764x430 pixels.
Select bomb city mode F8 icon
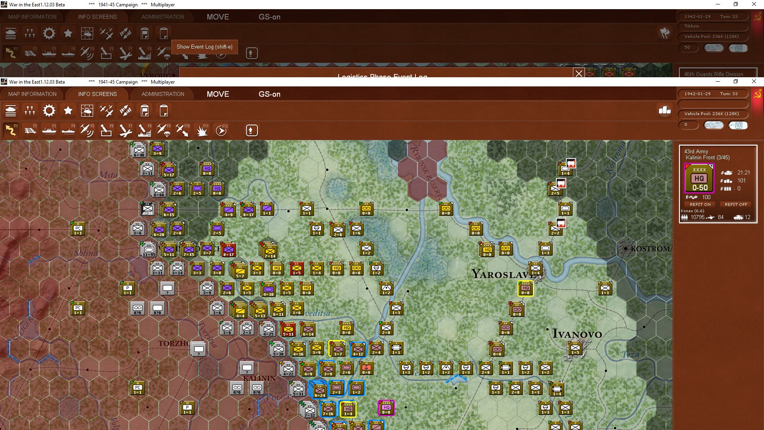(144, 130)
